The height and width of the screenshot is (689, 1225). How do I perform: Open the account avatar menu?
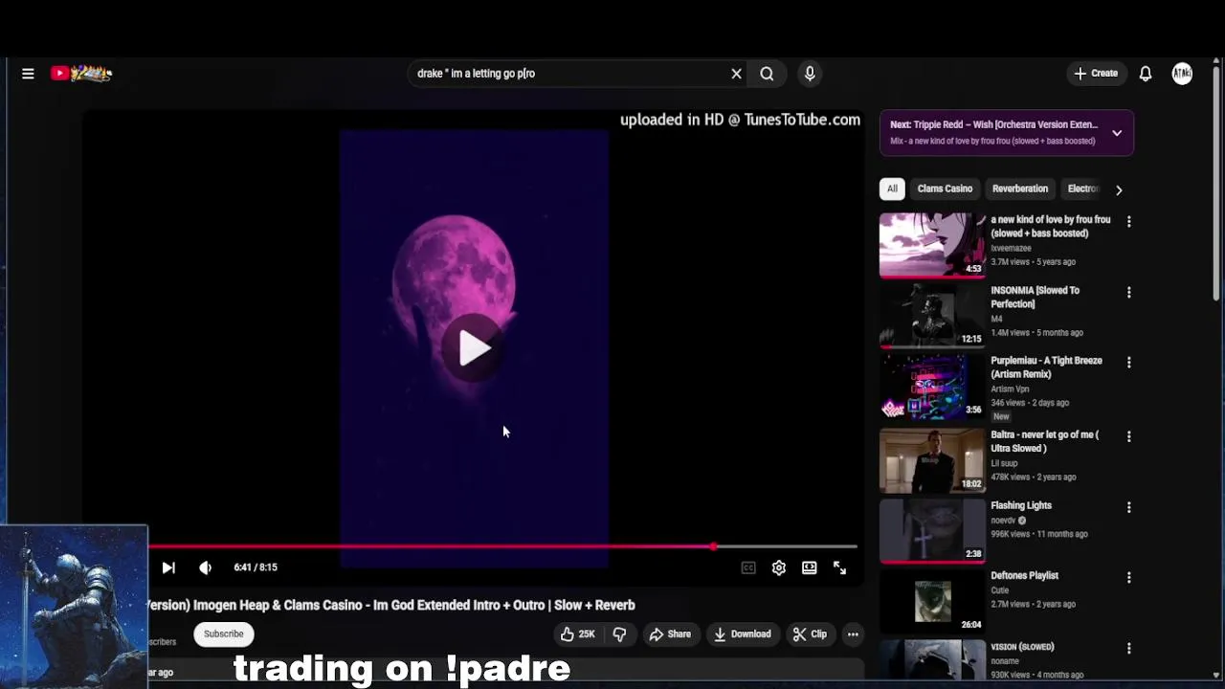tap(1182, 74)
